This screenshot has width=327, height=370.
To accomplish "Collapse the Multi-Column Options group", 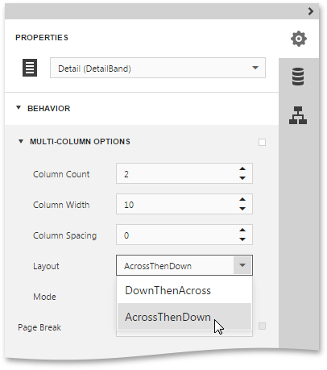I will point(21,141).
